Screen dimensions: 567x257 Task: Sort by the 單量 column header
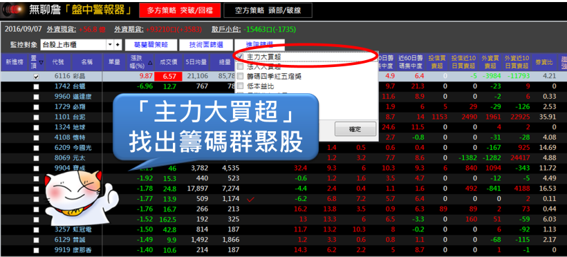(x=114, y=62)
